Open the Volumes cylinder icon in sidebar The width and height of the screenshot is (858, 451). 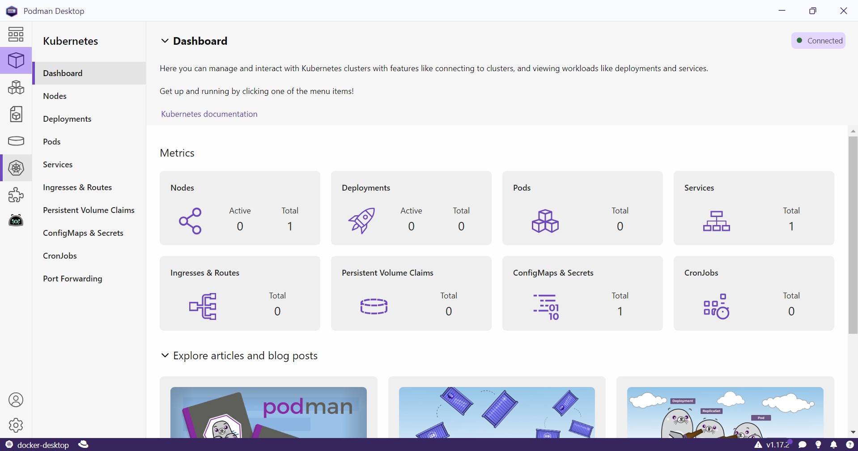point(16,141)
